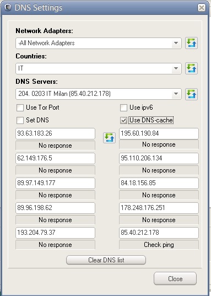
Task: Enable the Use Tor Port checkbox
Action: pyautogui.click(x=20, y=108)
